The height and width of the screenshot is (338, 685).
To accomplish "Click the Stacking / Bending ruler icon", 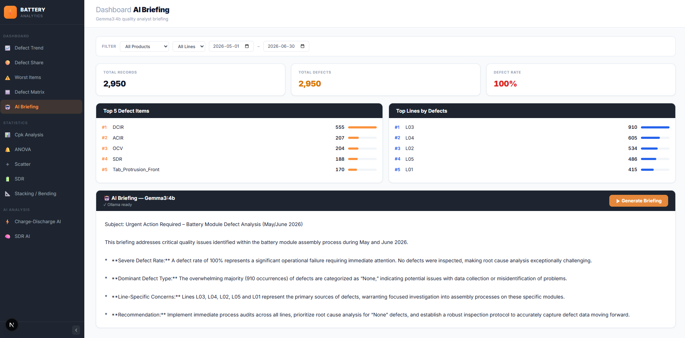I will 8,194.
